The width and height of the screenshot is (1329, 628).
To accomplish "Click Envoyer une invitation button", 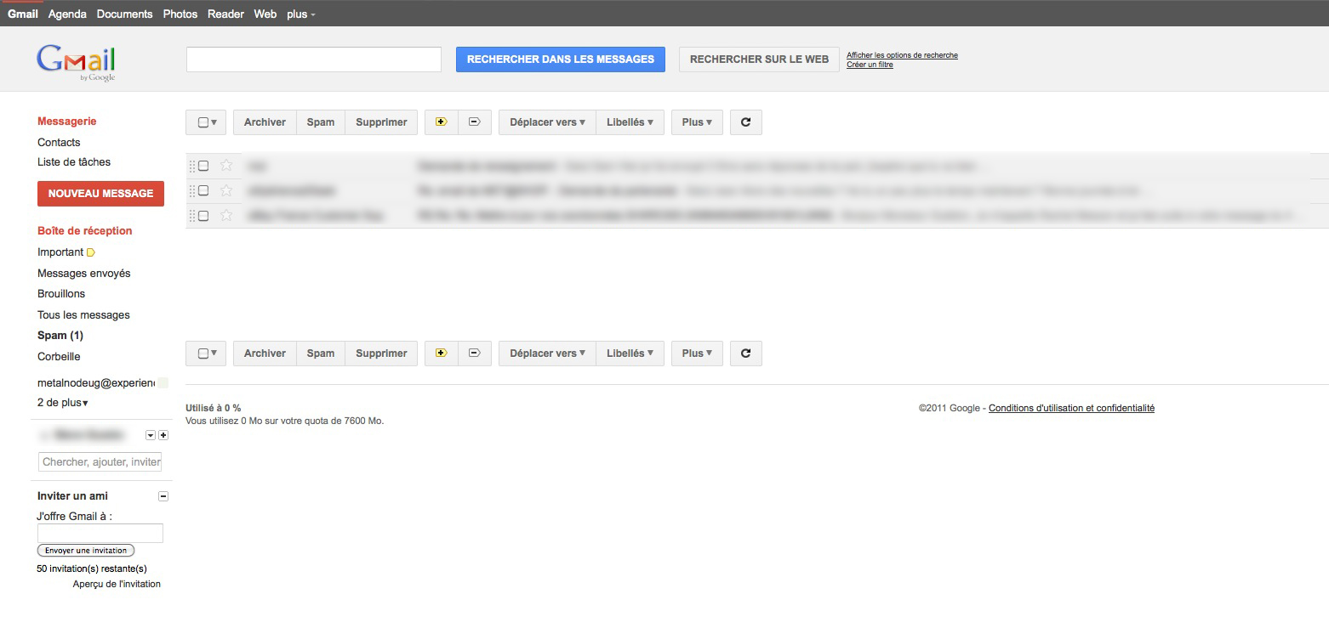I will [x=86, y=551].
